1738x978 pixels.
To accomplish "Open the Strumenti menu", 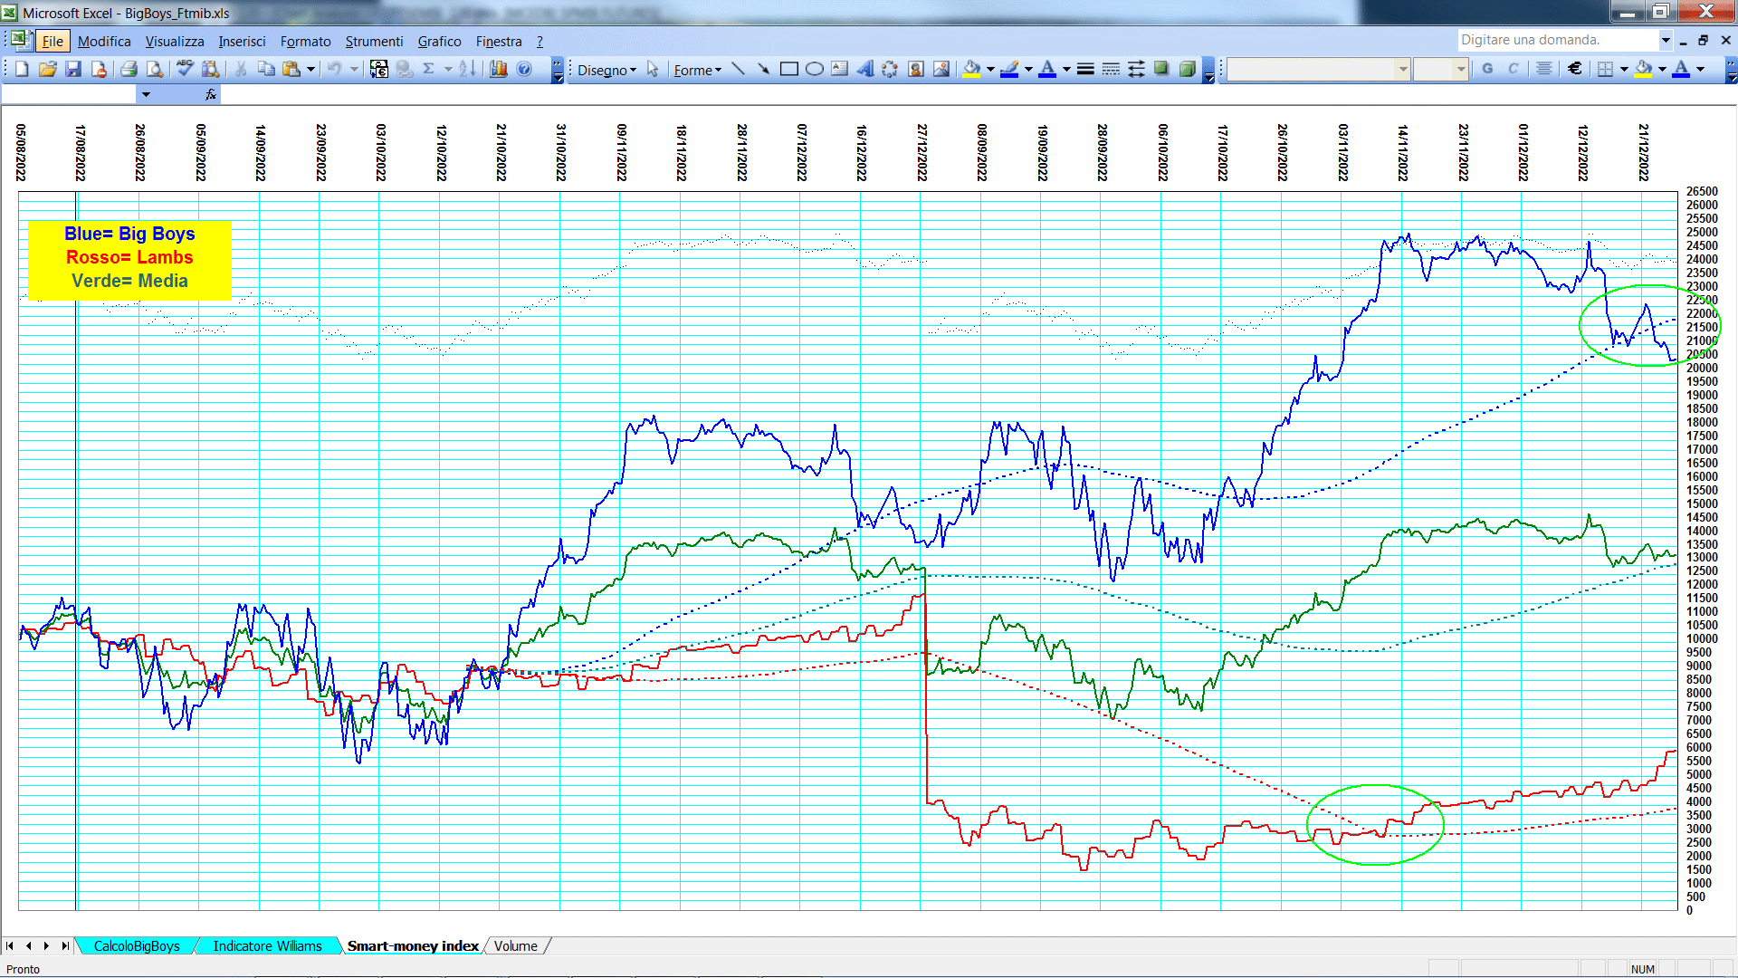I will click(374, 41).
